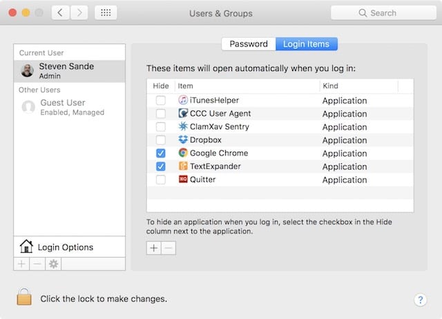Viewport: 442px width, 319px height.
Task: Click the TextExpander app icon
Action: (x=183, y=166)
